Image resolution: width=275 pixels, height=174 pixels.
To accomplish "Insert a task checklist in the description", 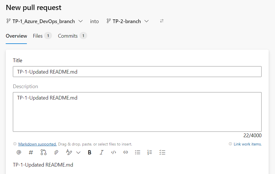I will click(x=162, y=152).
